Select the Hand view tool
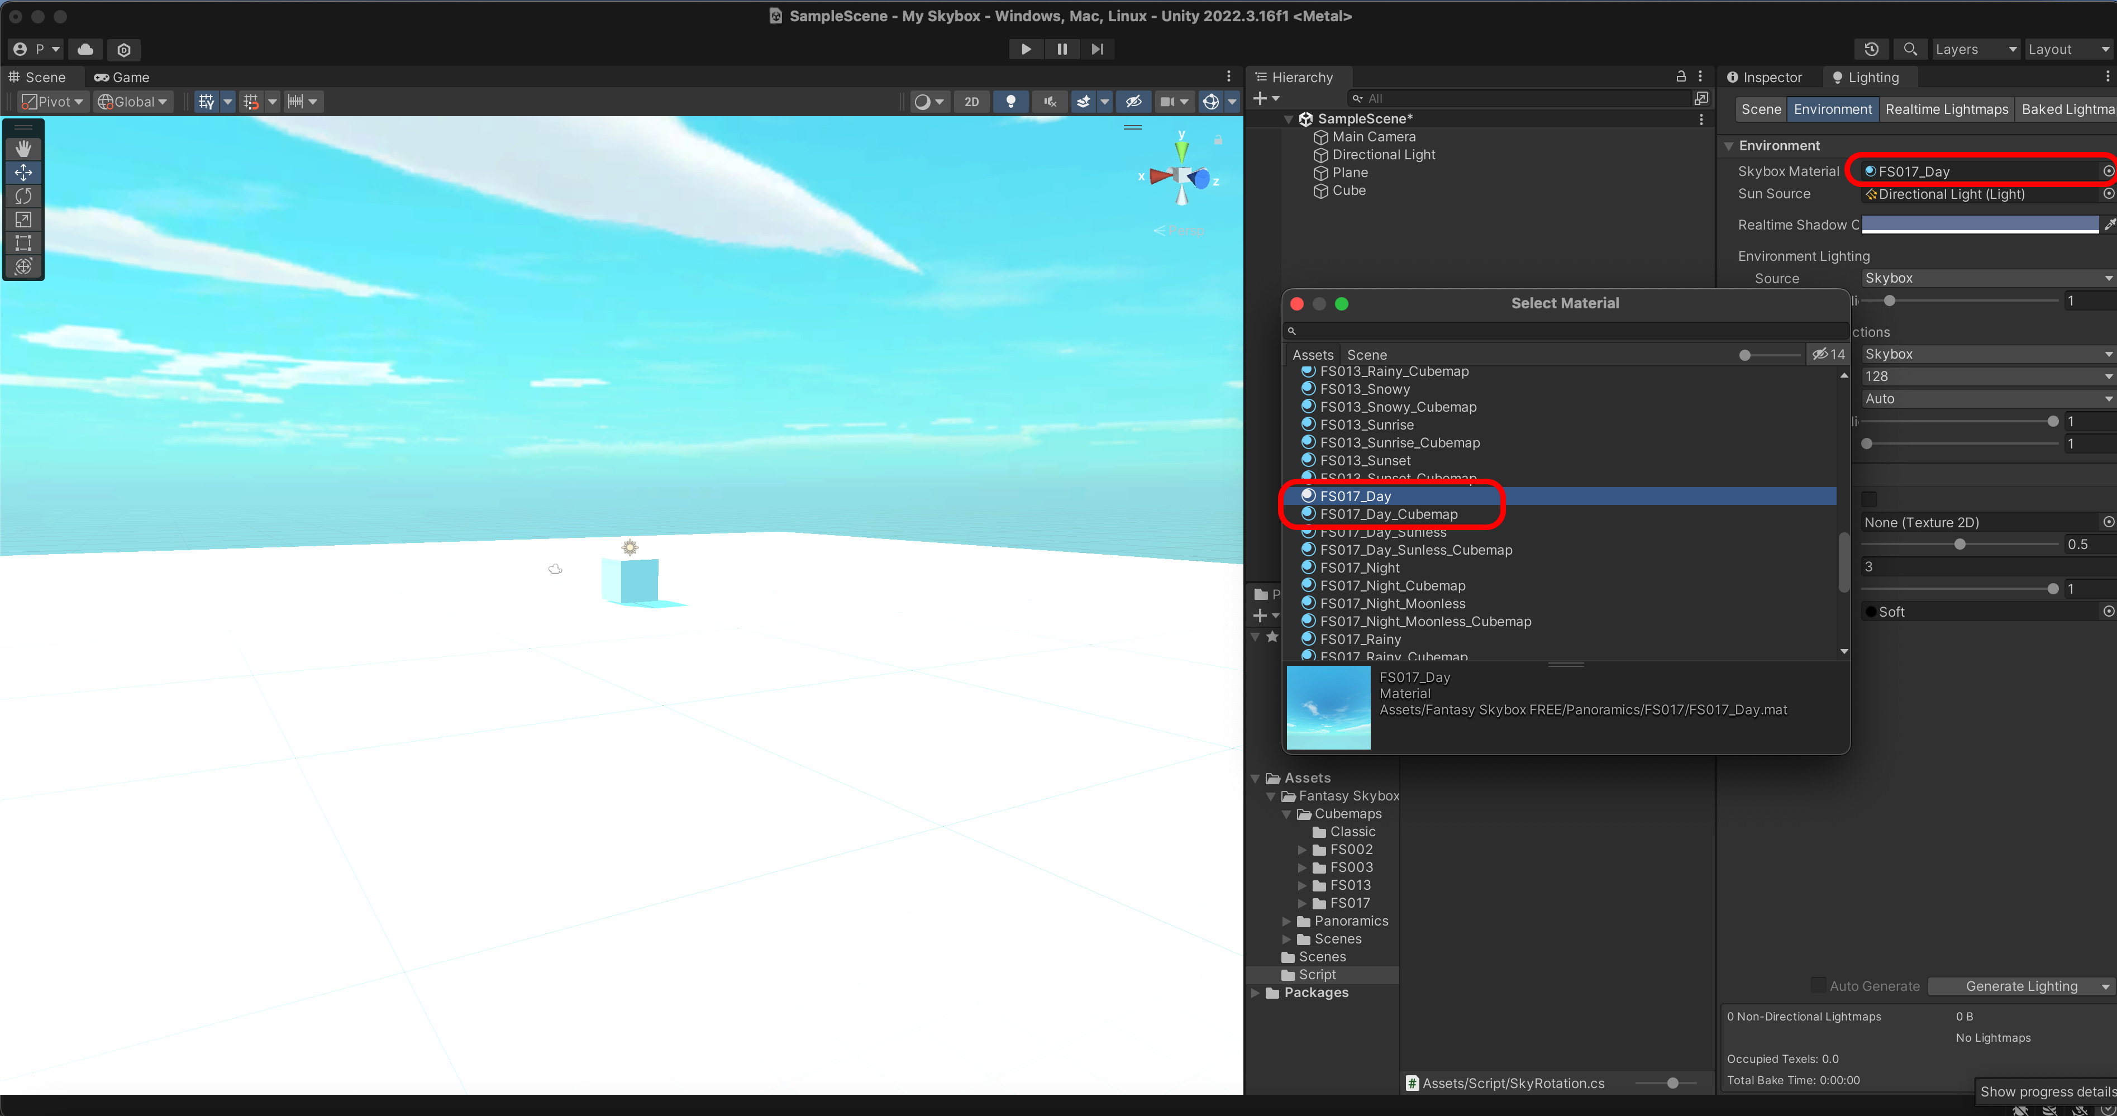 (x=23, y=149)
